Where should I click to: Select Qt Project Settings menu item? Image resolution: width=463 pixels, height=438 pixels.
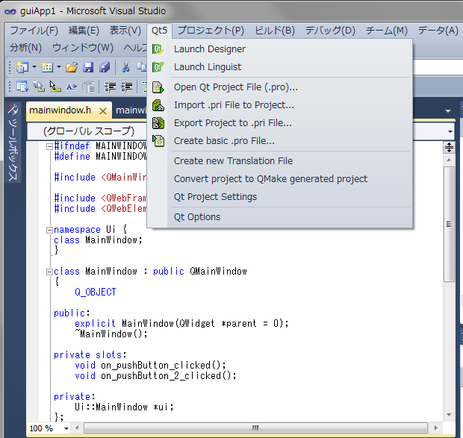(215, 197)
